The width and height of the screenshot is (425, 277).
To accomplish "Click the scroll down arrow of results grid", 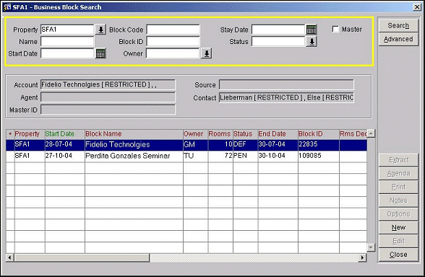I will pyautogui.click(x=371, y=247).
